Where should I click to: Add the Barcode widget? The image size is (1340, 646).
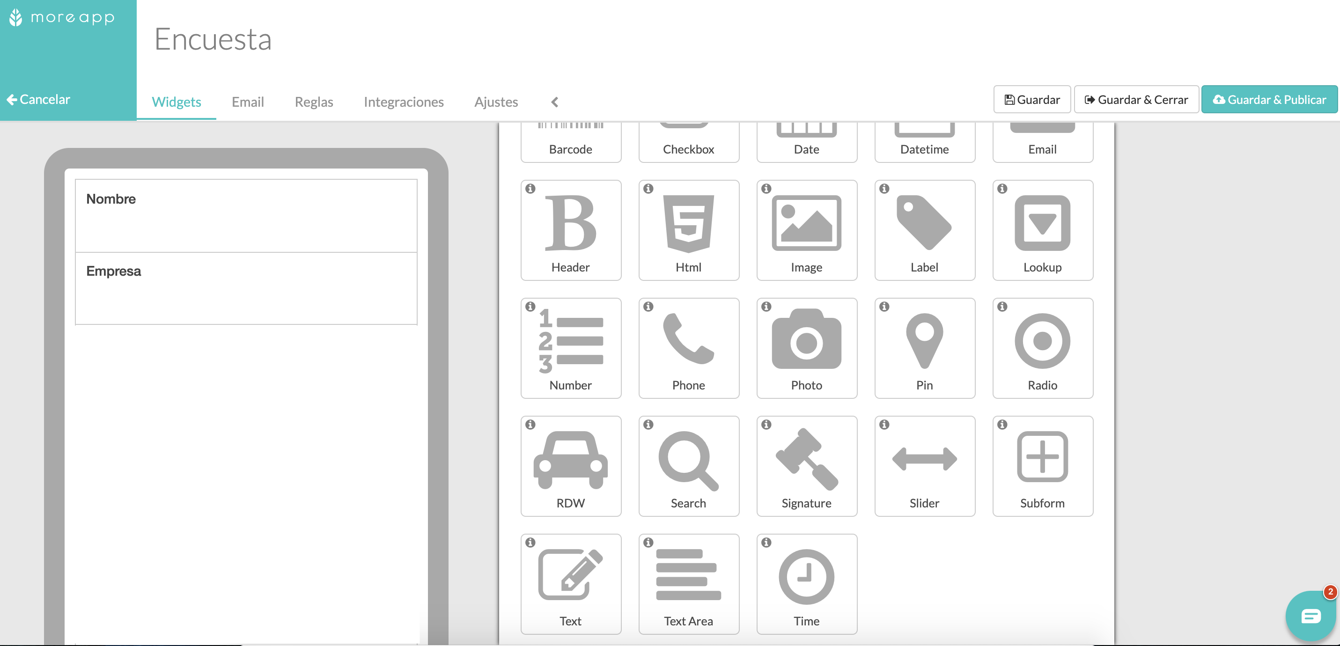(x=571, y=143)
